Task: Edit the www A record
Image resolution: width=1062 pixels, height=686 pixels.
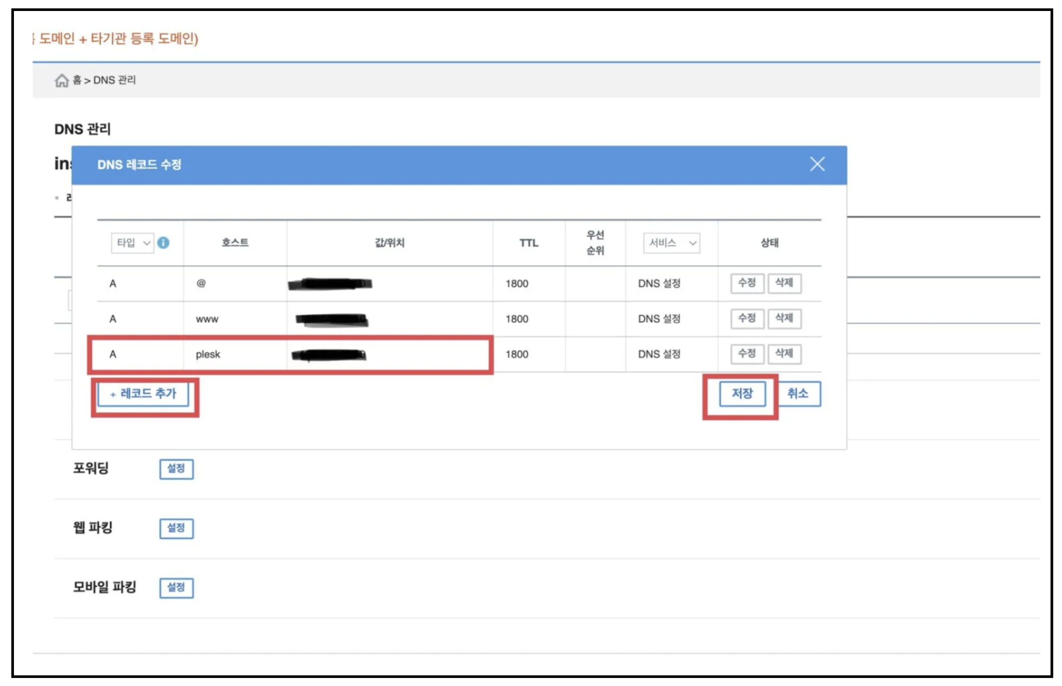Action: [x=746, y=319]
